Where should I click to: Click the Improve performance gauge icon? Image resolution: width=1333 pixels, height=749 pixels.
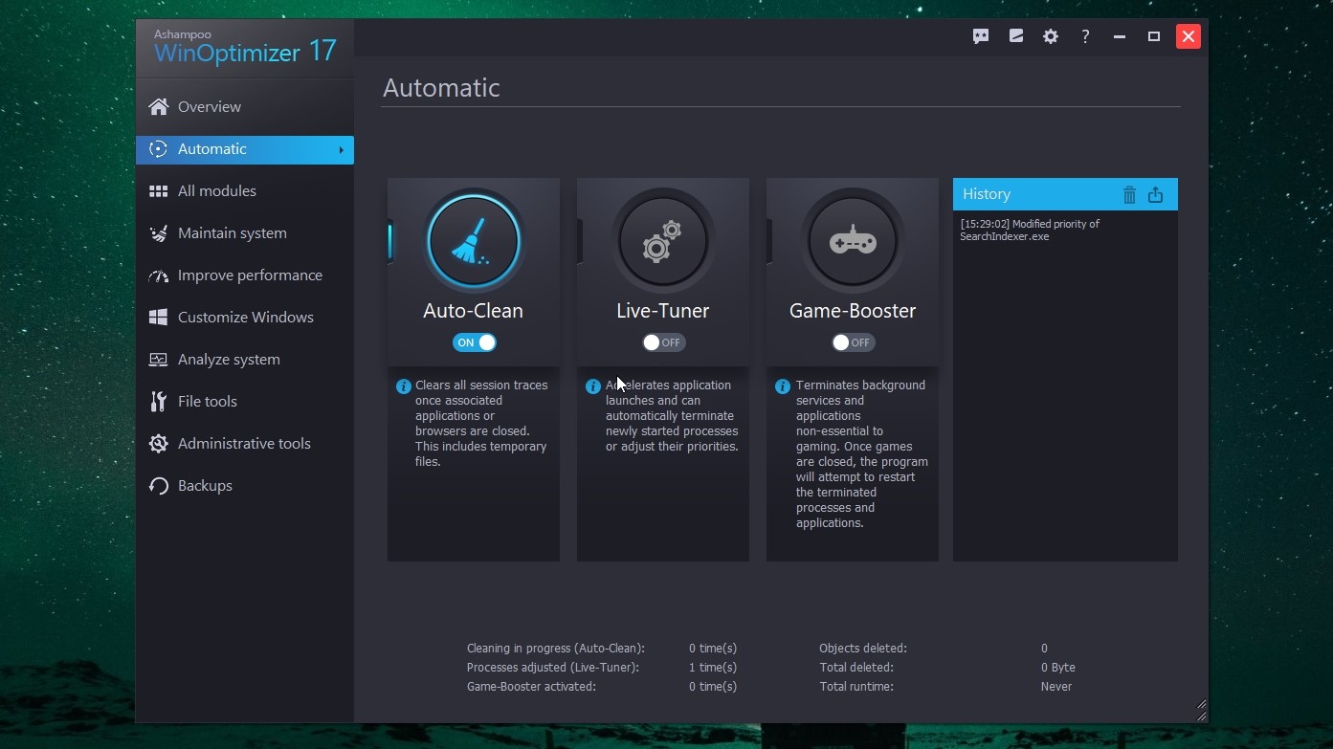click(x=159, y=275)
